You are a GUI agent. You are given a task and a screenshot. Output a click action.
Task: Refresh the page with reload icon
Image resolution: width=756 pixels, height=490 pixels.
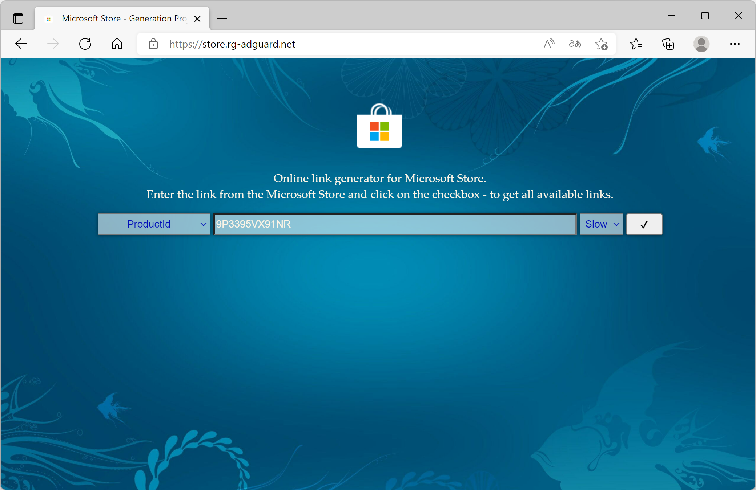(85, 44)
